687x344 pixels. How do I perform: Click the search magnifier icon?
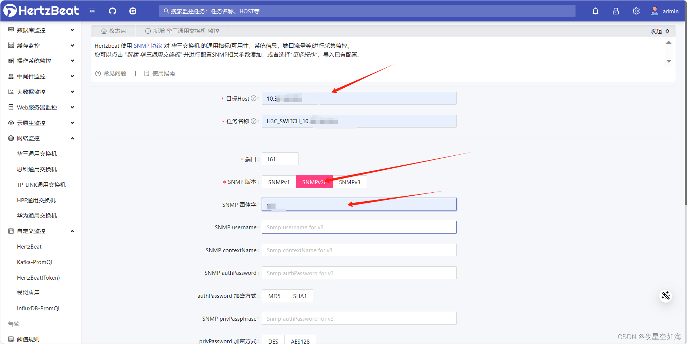(167, 11)
